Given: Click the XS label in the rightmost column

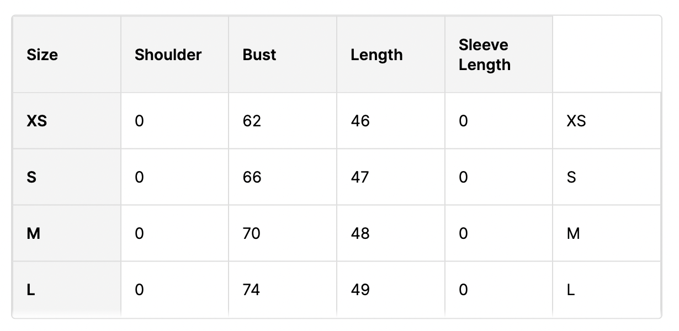Looking at the screenshot, I should point(576,121).
